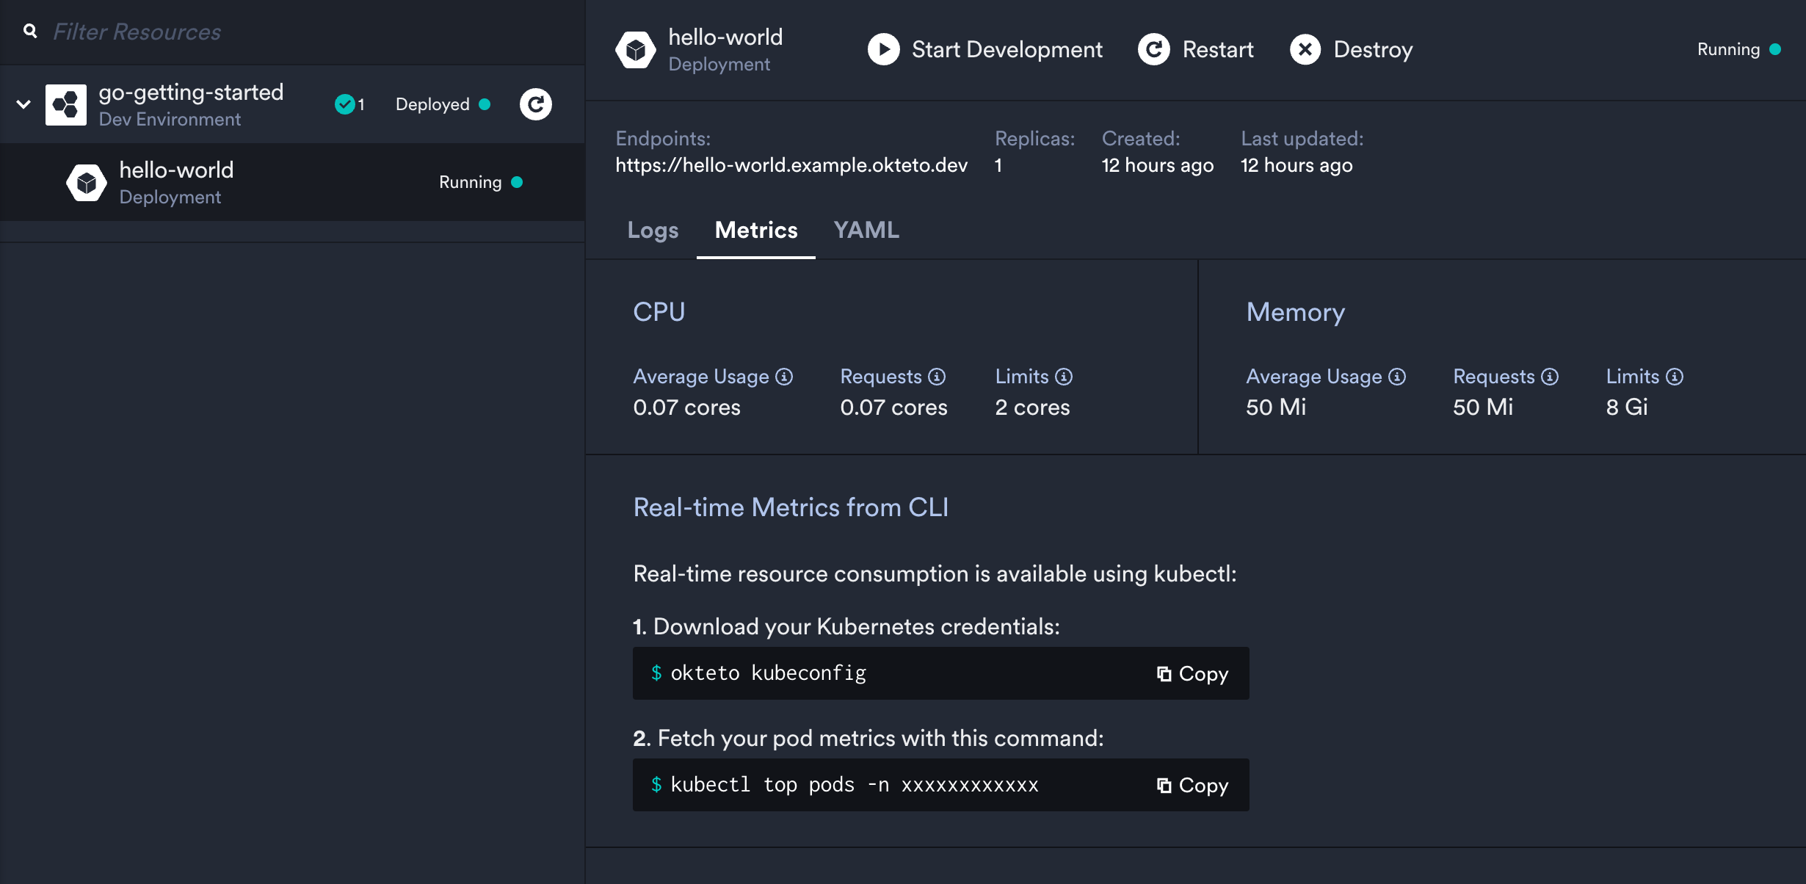Collapse the go-getting-started environment
Screen dimensions: 1806x884
[x=22, y=104]
